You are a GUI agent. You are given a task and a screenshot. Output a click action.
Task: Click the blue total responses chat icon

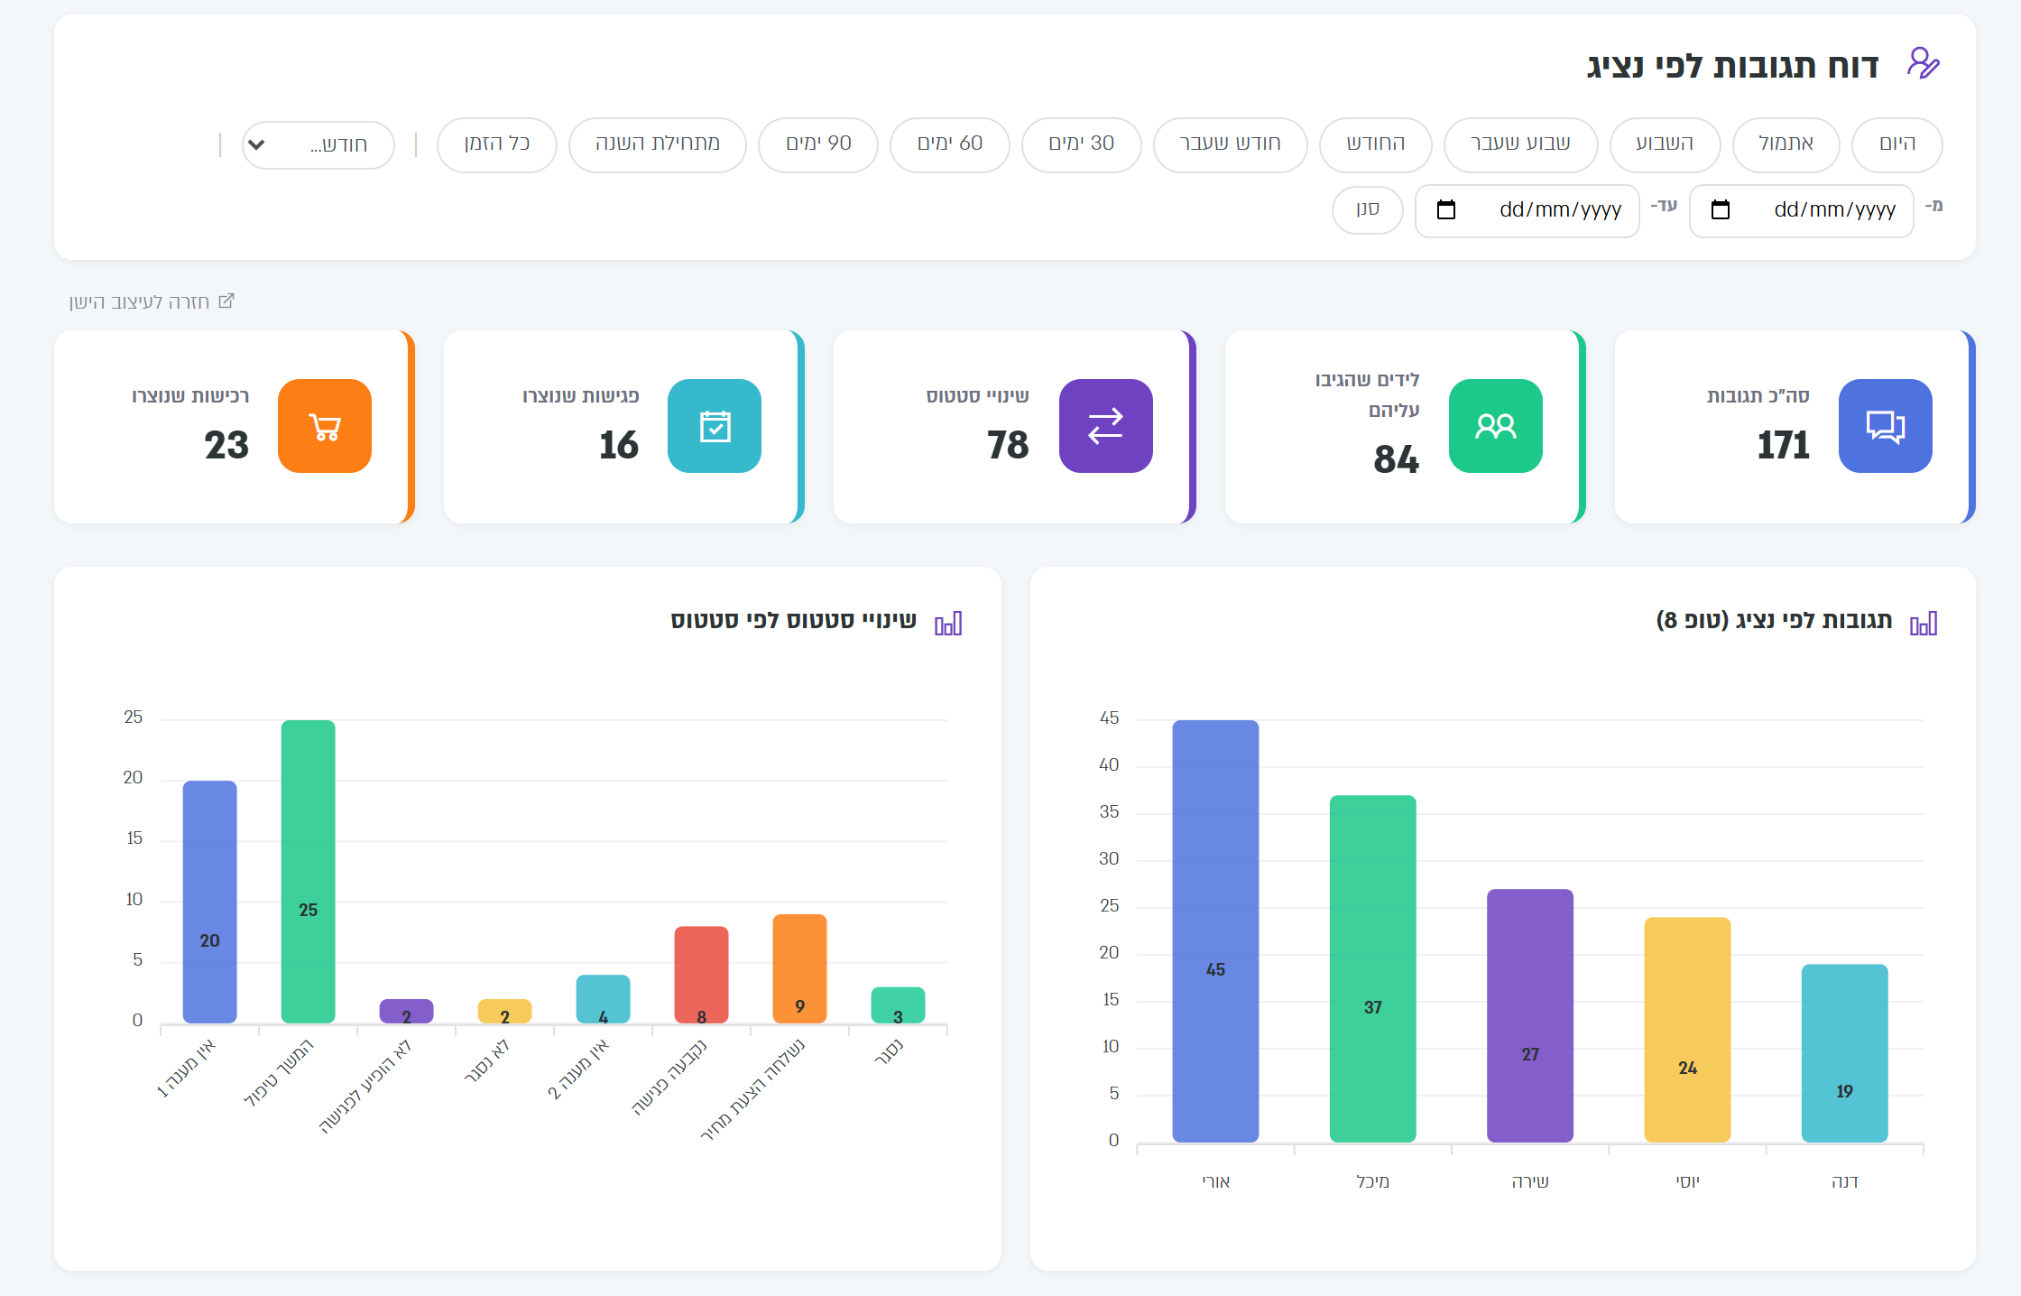coord(1885,426)
